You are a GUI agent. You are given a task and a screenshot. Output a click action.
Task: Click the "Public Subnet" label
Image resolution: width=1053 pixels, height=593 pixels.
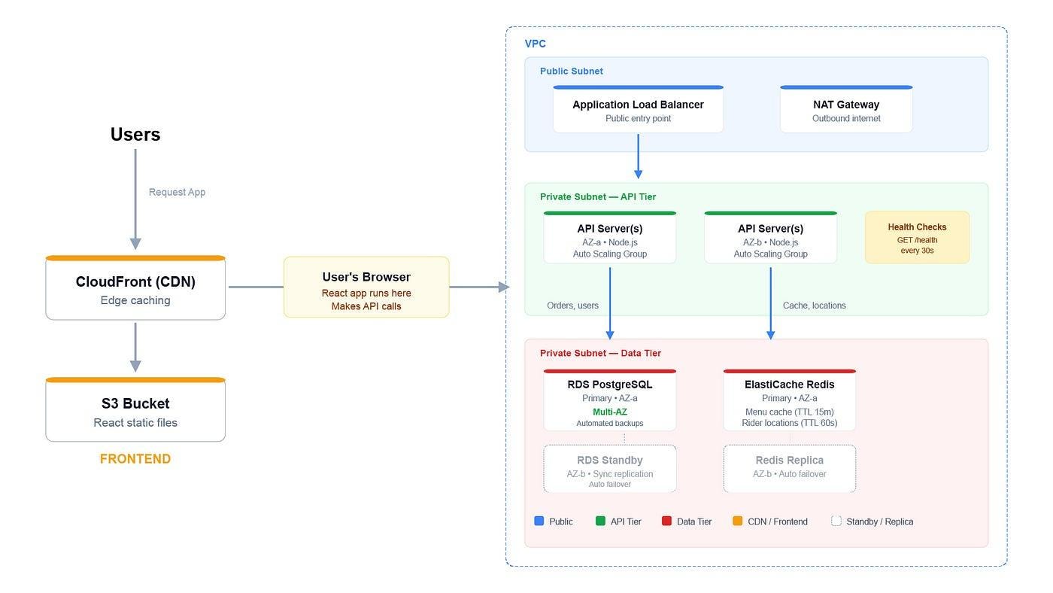pyautogui.click(x=572, y=71)
